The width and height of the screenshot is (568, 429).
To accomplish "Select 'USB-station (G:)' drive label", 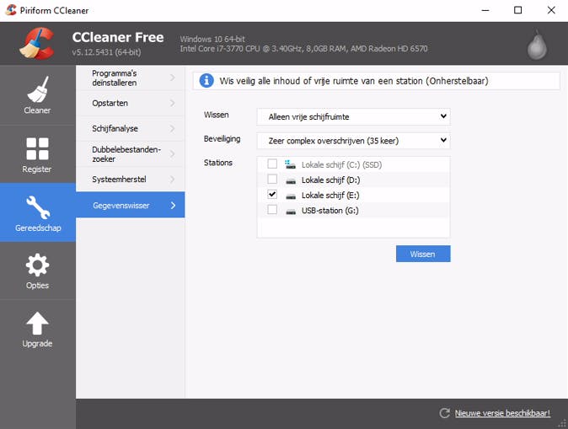I will point(330,211).
